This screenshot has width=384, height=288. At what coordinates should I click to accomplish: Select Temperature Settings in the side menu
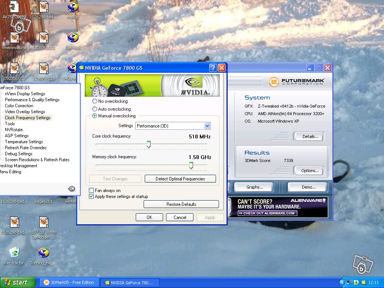point(24,142)
